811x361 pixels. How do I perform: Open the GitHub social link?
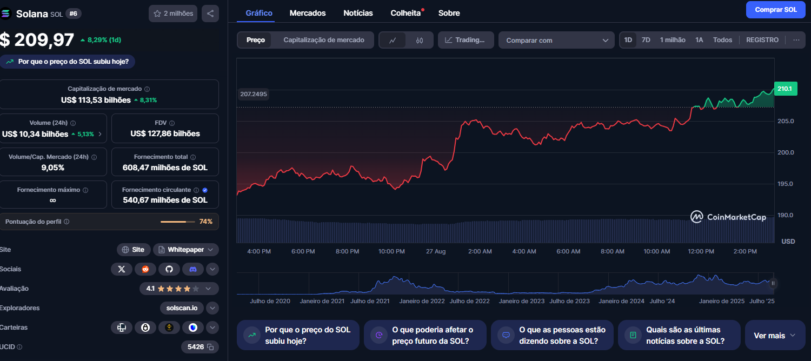(x=169, y=269)
